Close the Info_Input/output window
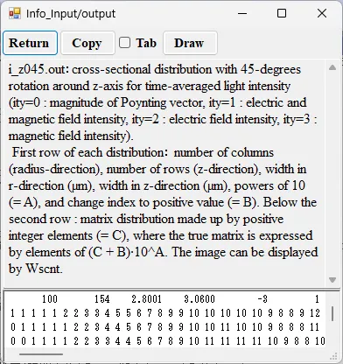Viewport: 343px width, 364px height. pos(322,13)
